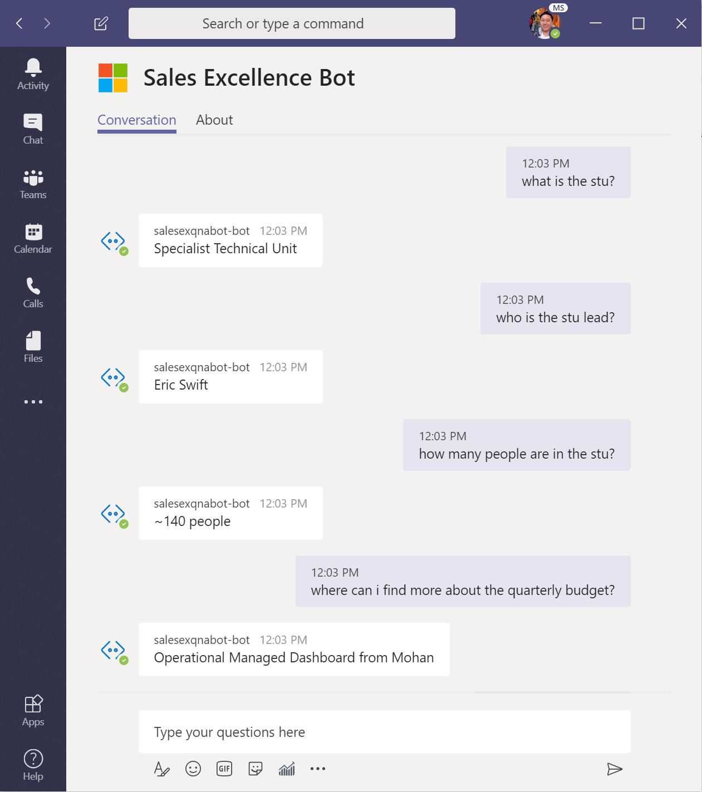Open the Apps store

33,709
